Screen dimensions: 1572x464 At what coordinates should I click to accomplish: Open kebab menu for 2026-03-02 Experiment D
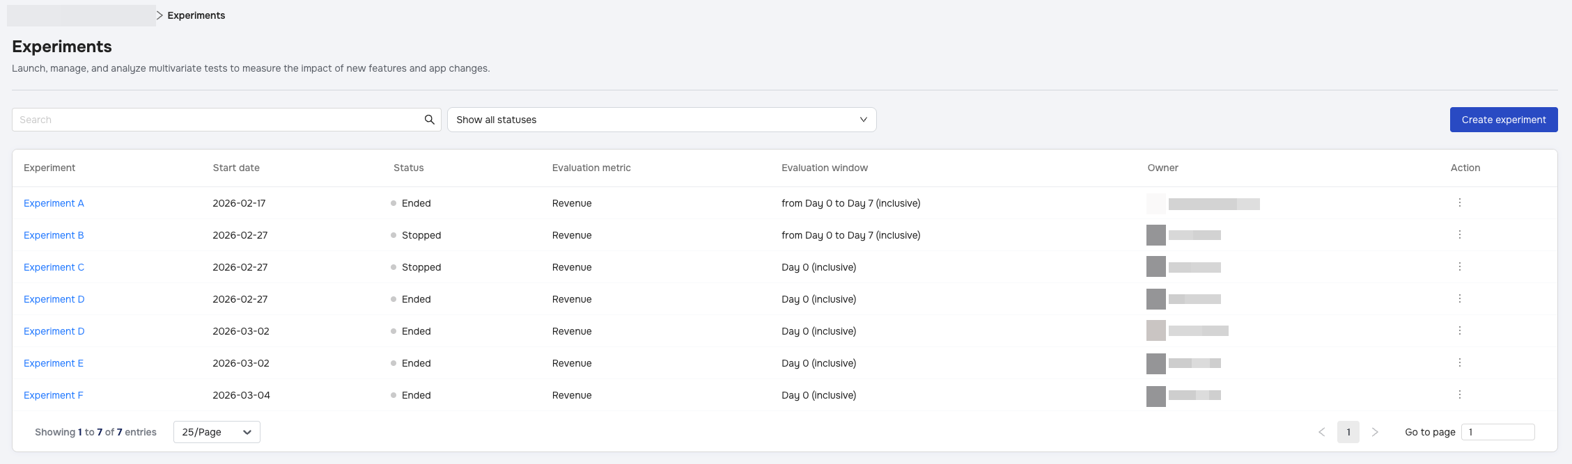pos(1459,330)
